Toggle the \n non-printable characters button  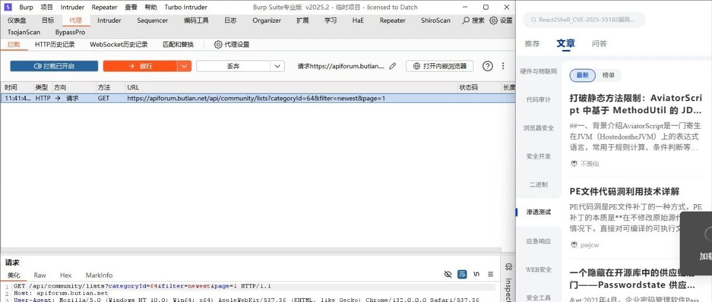[x=476, y=274]
